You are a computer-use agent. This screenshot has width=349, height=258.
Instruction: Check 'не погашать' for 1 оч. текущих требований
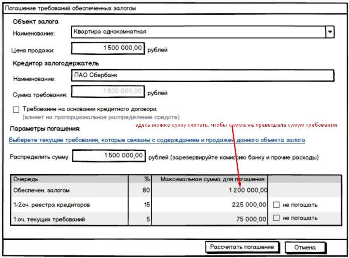point(276,218)
